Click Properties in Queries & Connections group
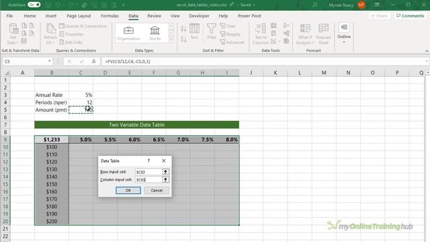Viewport: 430px width, 242px height. pos(71,34)
